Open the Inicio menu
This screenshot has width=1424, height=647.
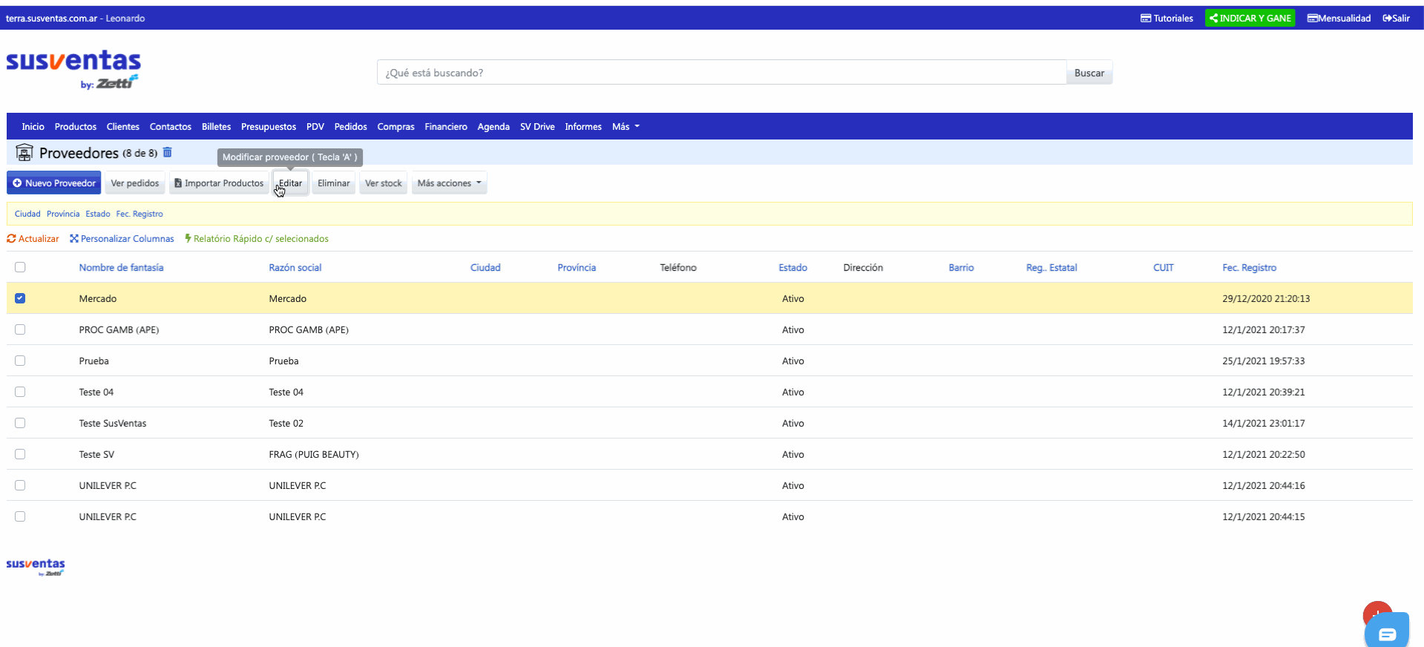[x=33, y=126]
